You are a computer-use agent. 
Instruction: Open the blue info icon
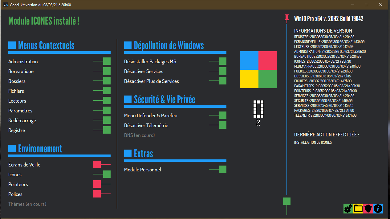coord(378,209)
